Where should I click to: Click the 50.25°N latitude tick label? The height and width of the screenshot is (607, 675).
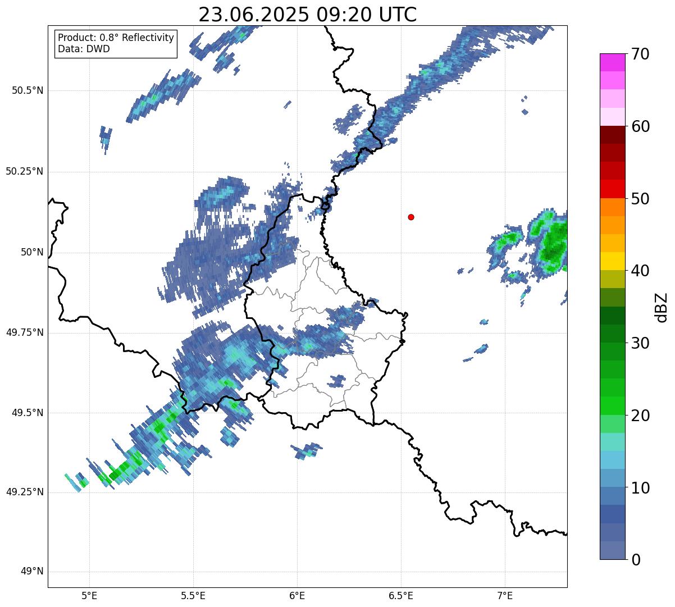pyautogui.click(x=25, y=171)
